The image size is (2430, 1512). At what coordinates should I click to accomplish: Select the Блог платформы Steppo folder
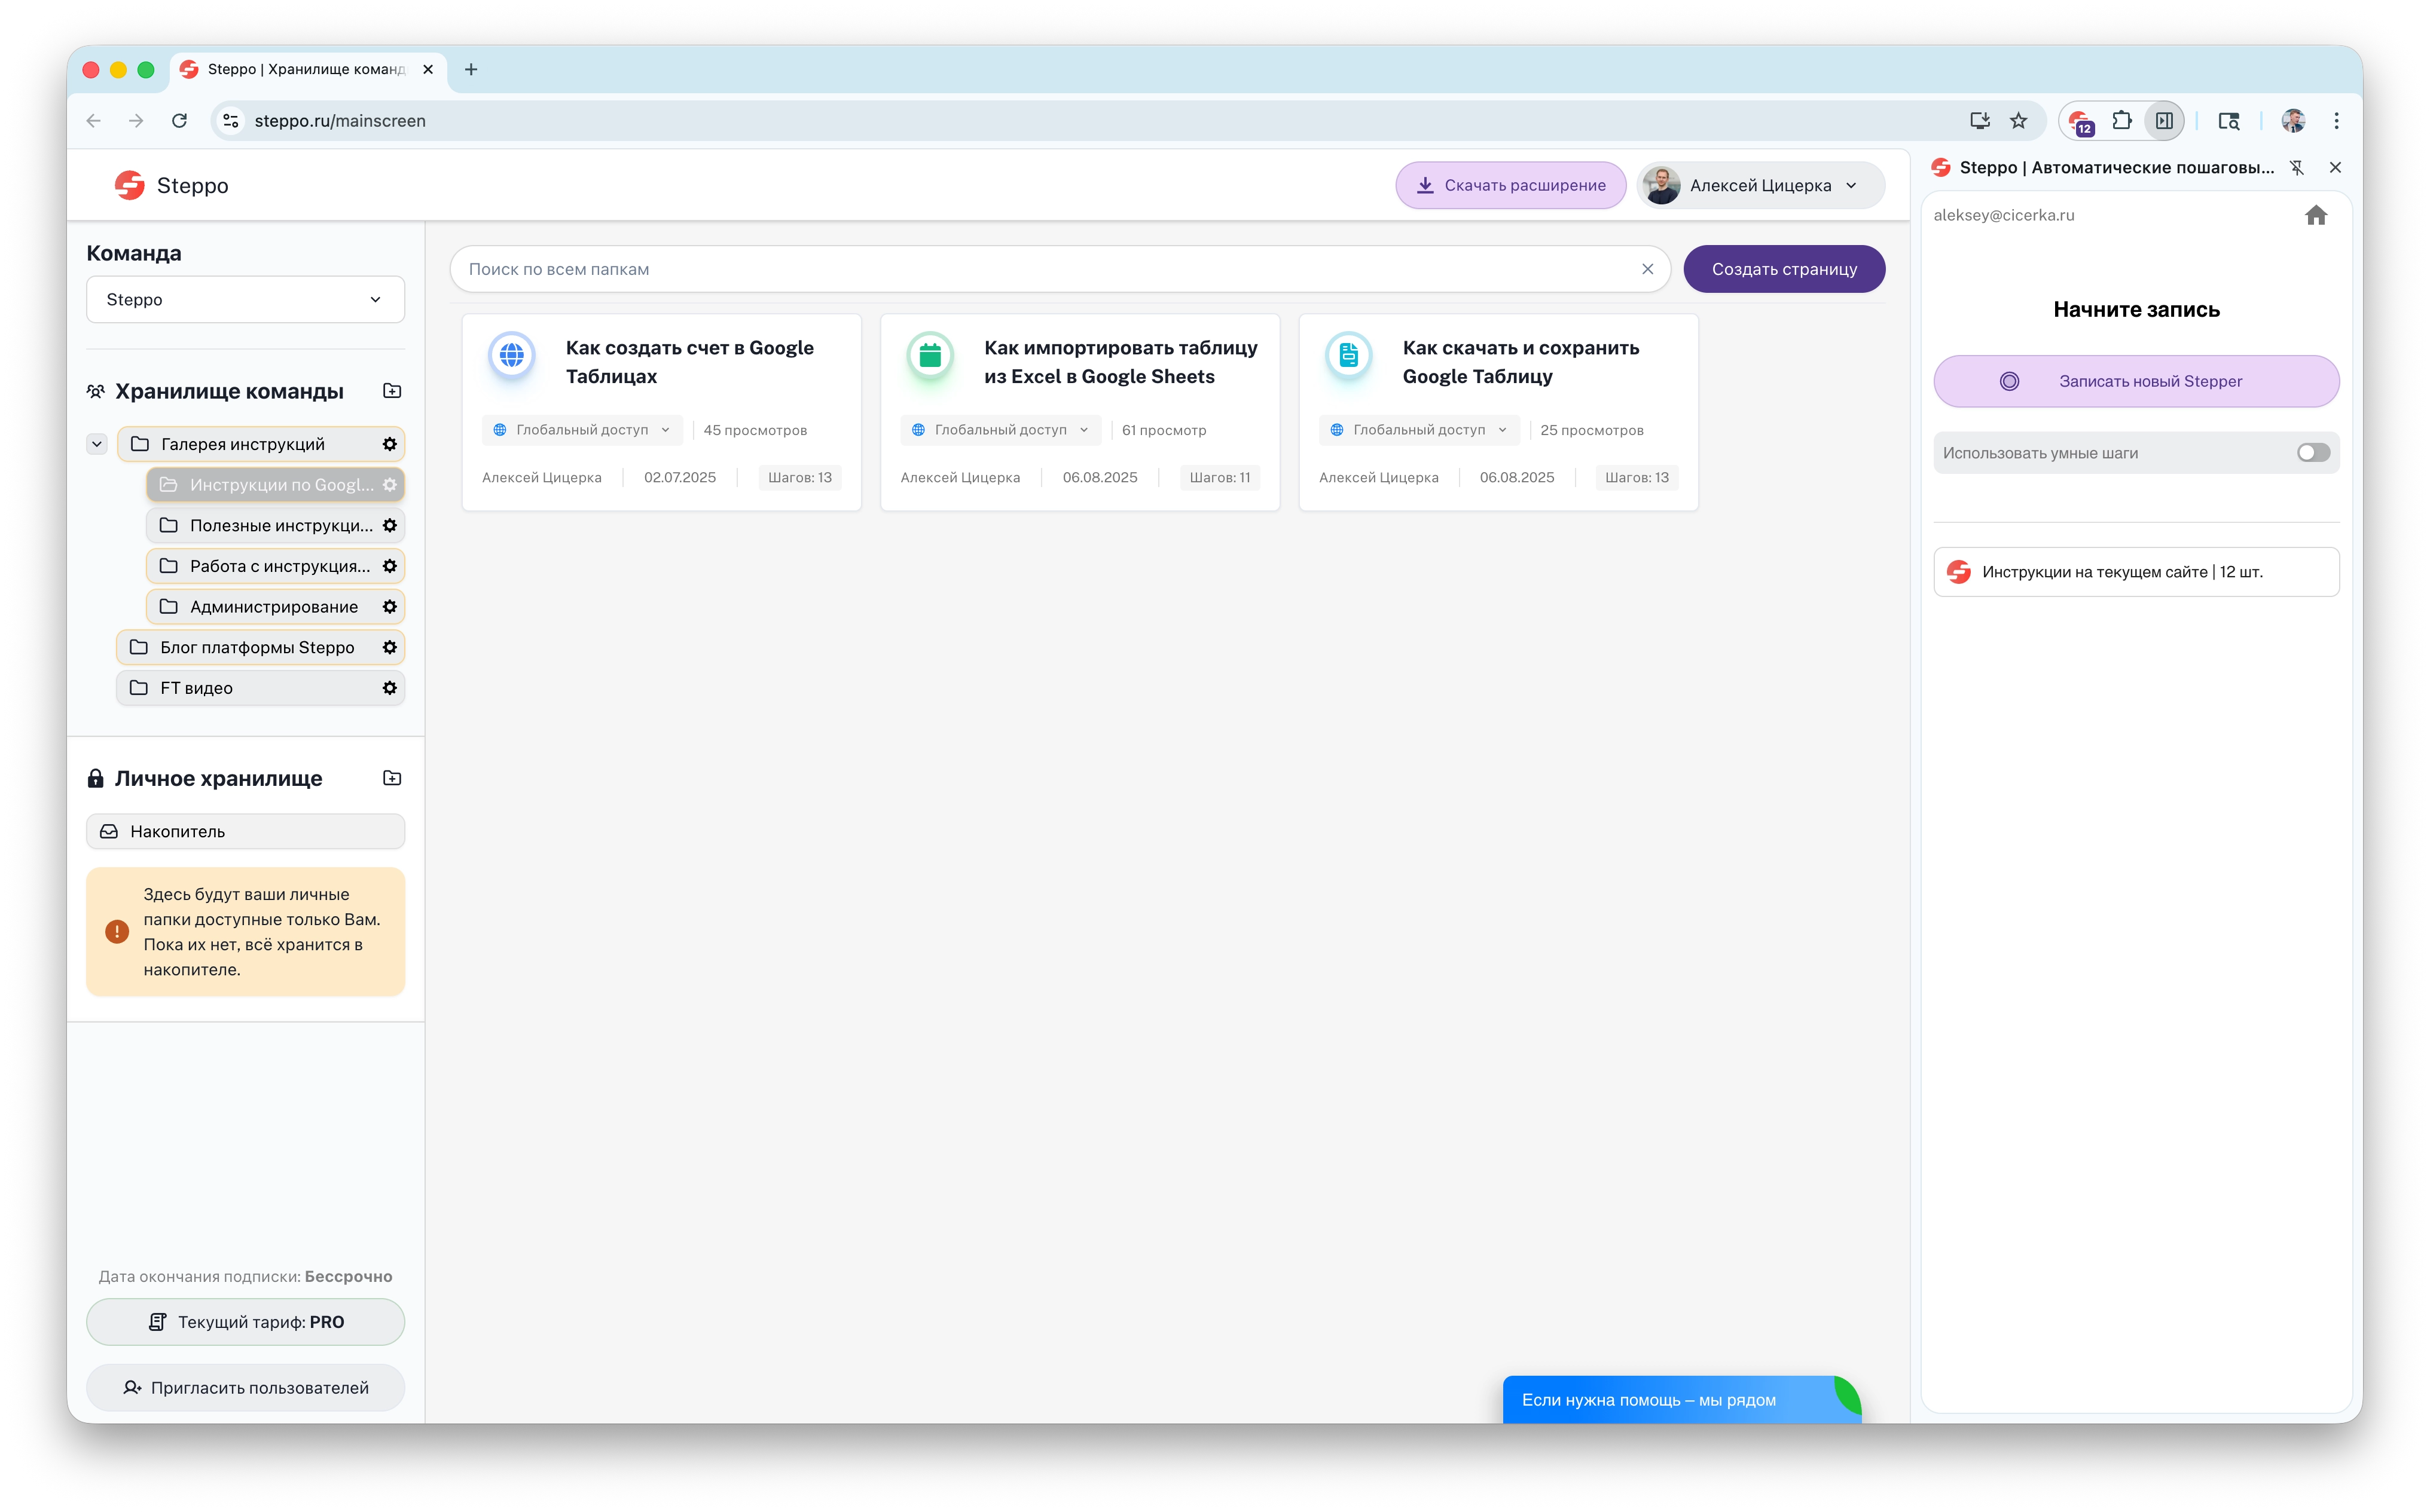click(257, 648)
